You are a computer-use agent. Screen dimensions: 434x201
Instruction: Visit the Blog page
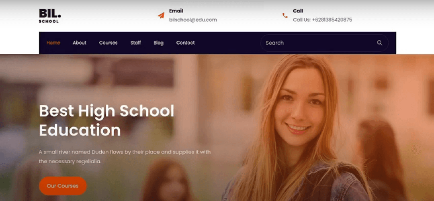[x=158, y=43]
